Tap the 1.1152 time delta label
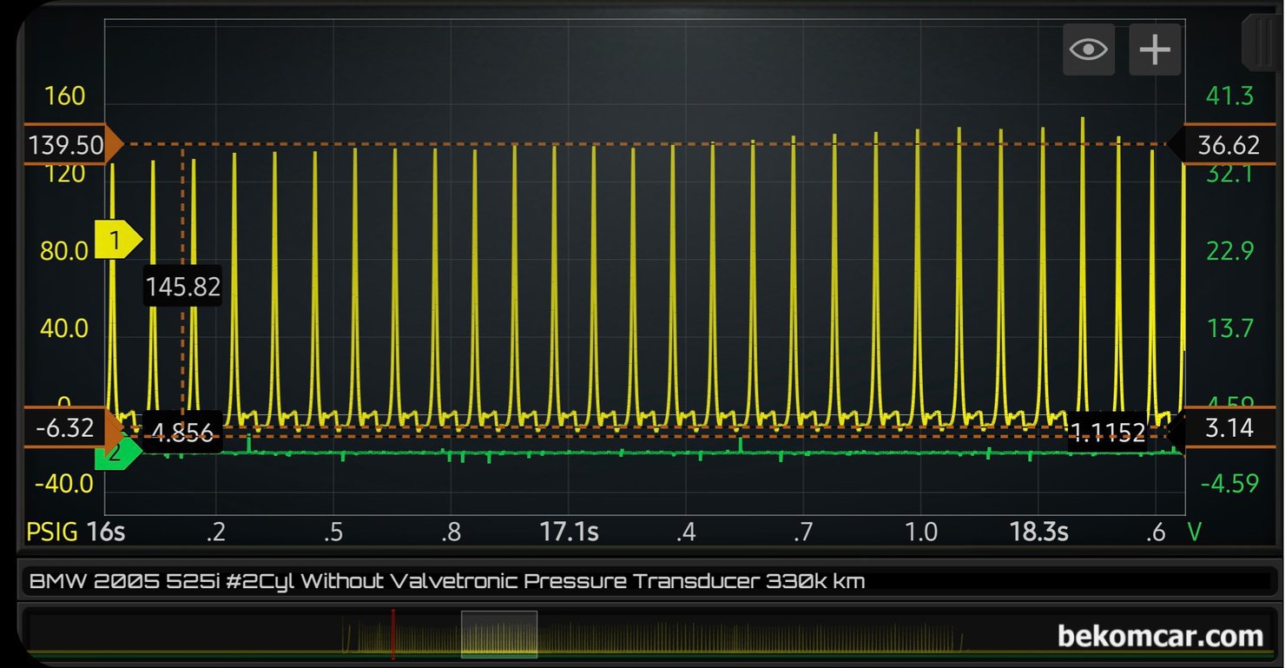The image size is (1285, 668). (x=1107, y=432)
